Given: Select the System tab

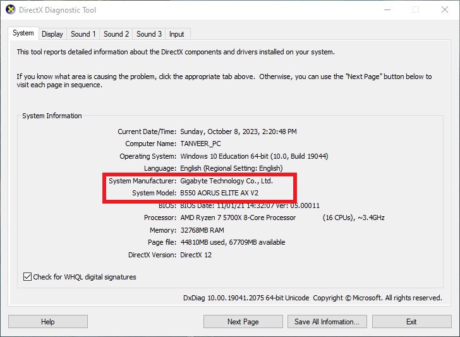Looking at the screenshot, I should click(23, 33).
